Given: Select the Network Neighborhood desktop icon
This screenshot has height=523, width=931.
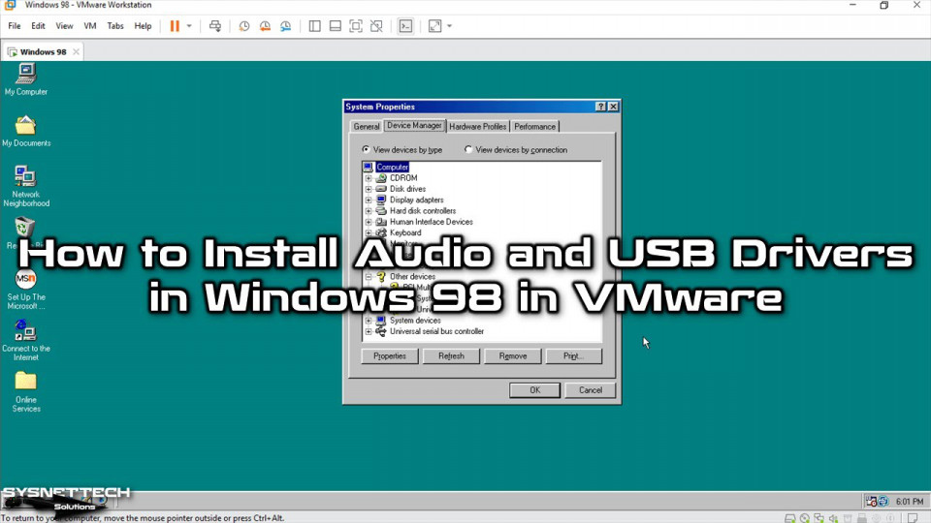Looking at the screenshot, I should [26, 186].
